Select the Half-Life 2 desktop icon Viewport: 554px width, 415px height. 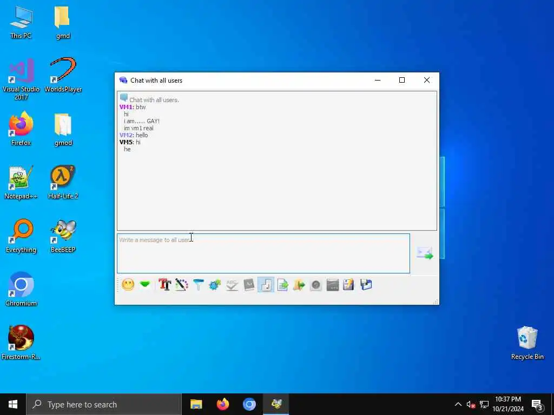pyautogui.click(x=63, y=182)
